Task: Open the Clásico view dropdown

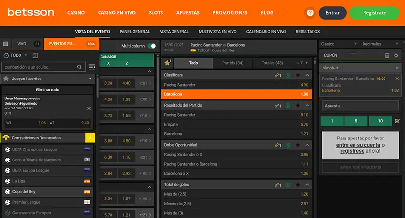Action: [x=339, y=44]
